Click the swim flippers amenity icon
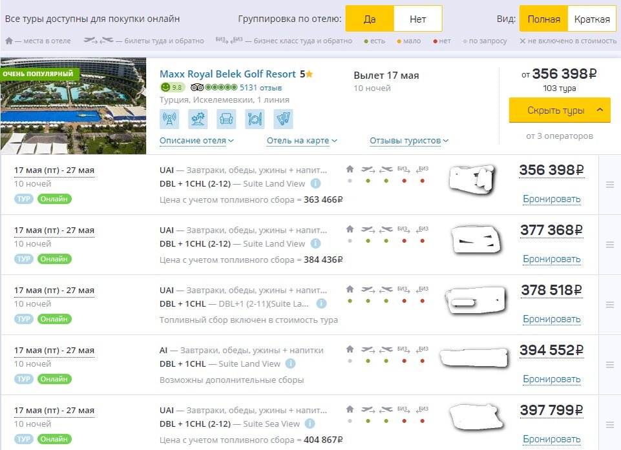Screen dimensions: 621x450 283,119
